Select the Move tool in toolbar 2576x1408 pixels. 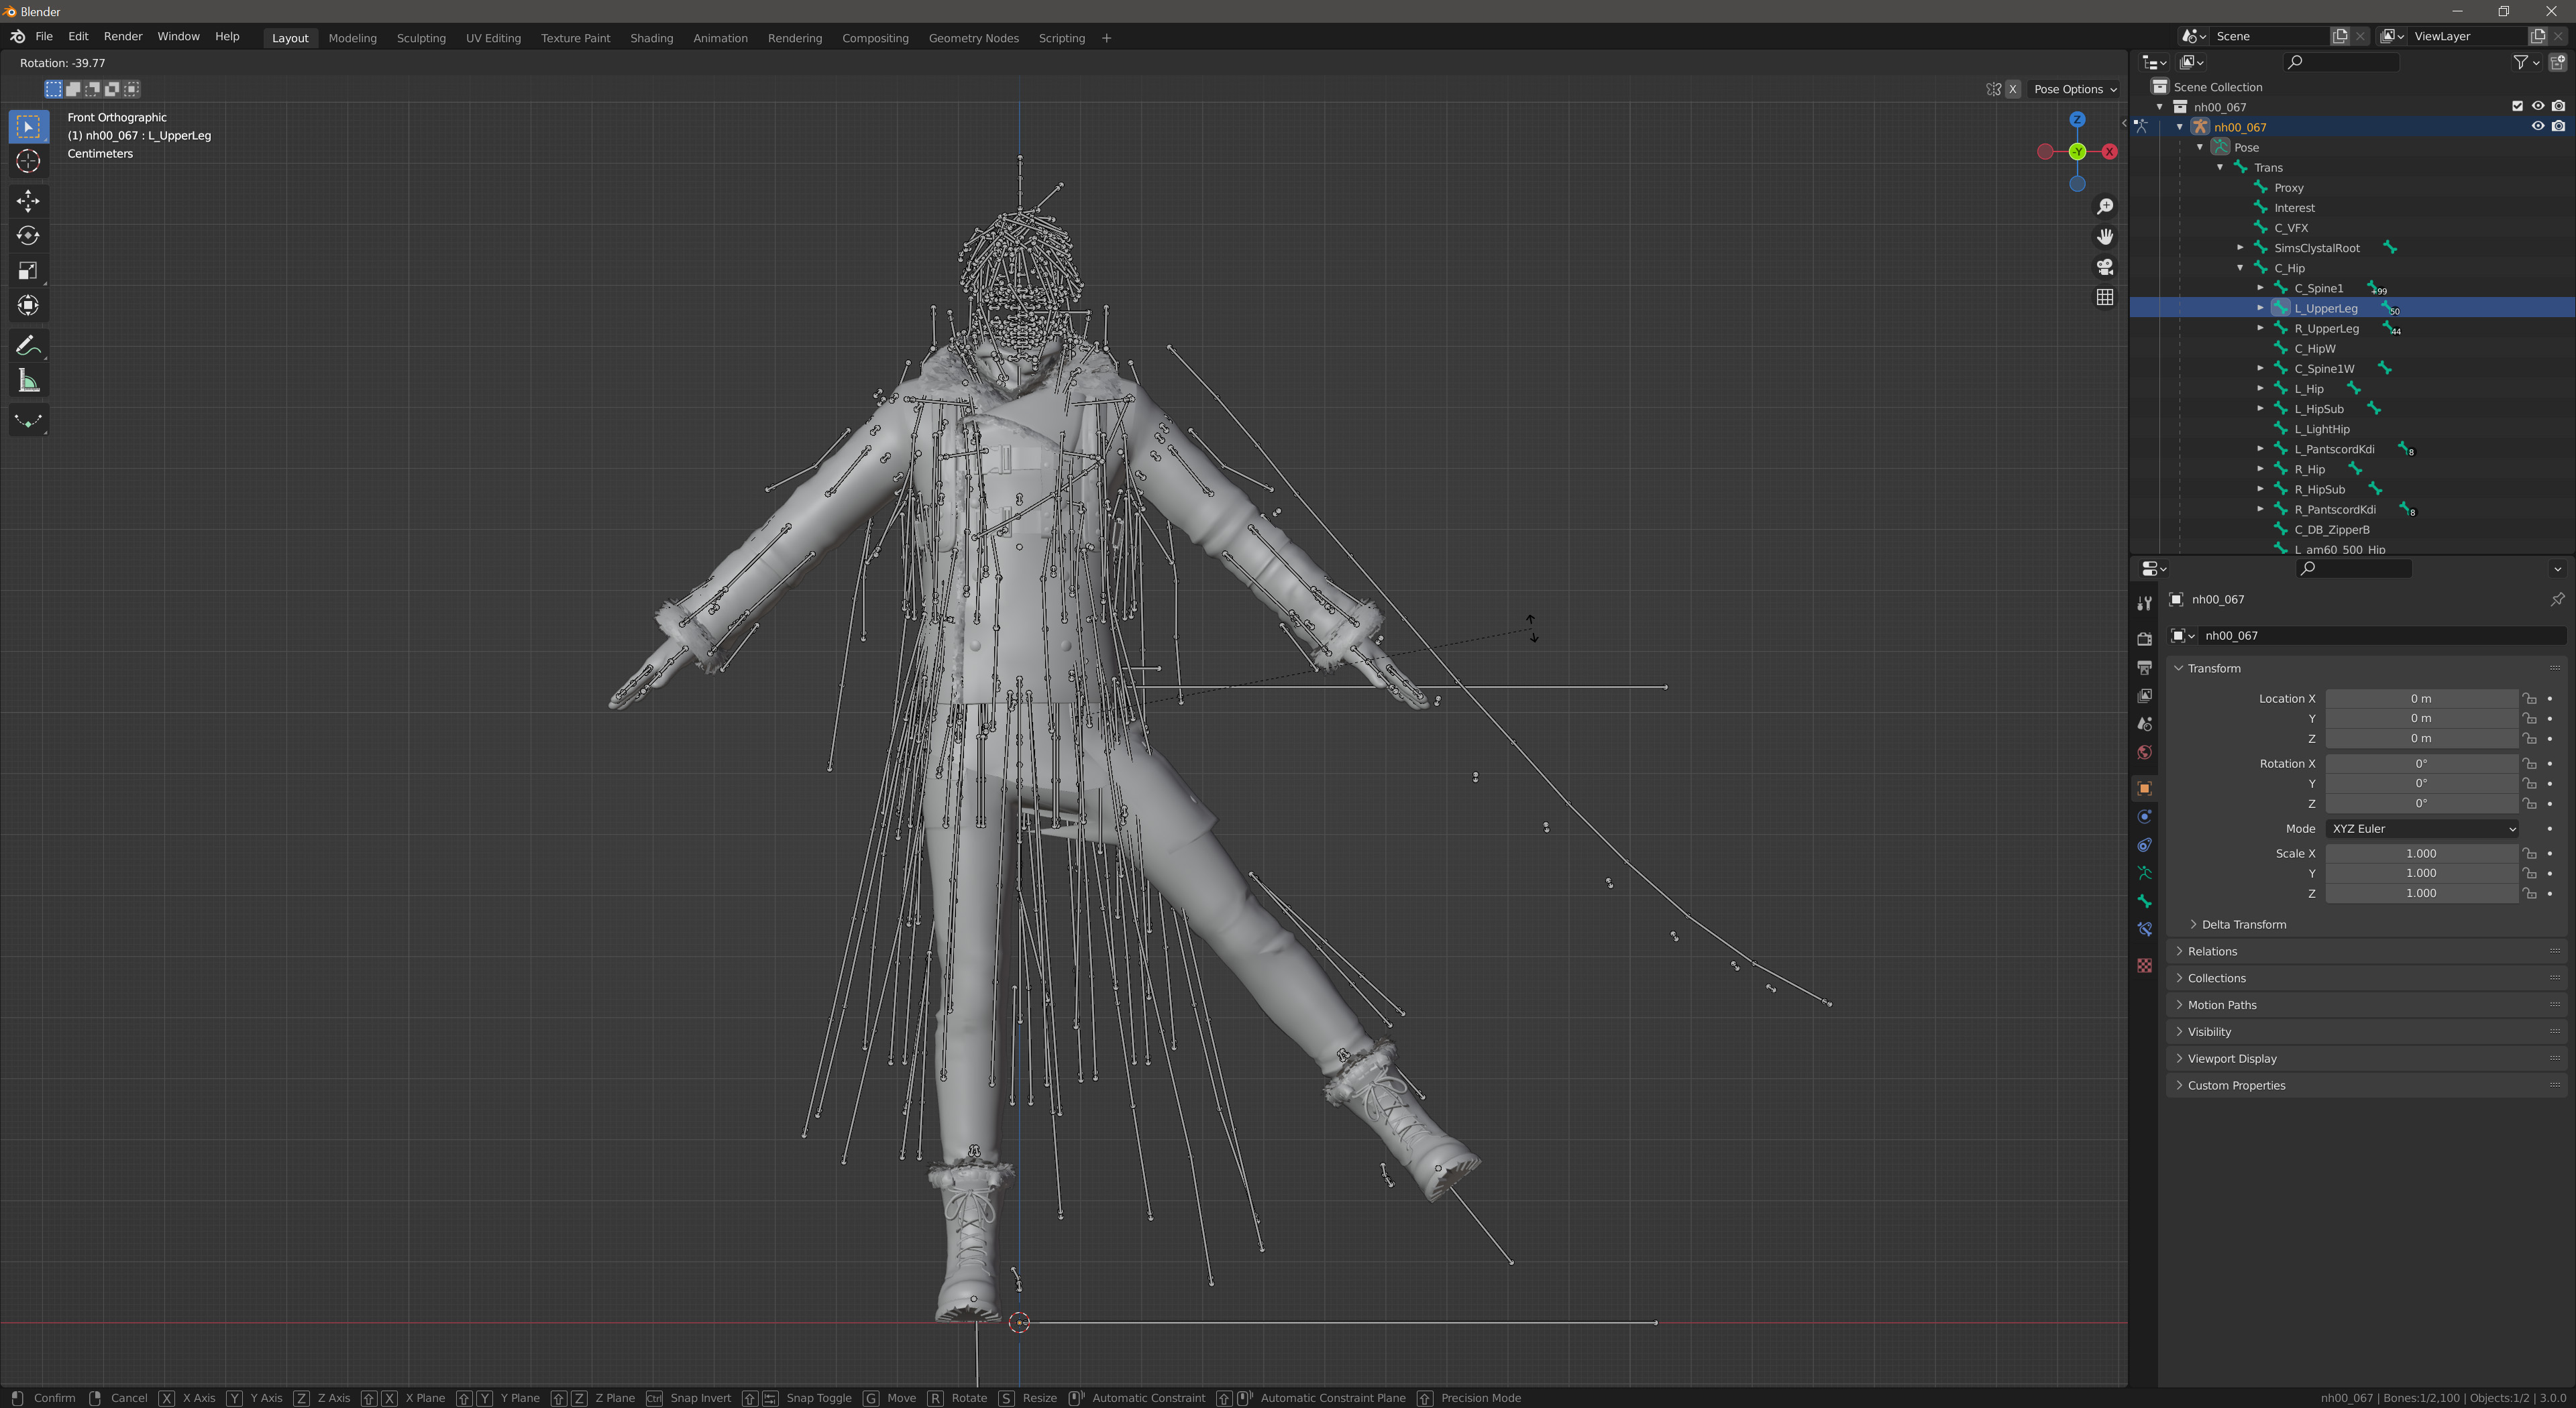click(x=28, y=201)
